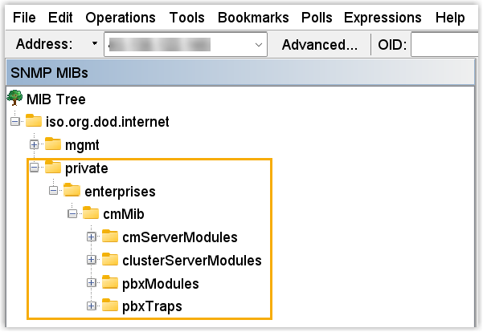Select the pbxTraps tree item label
The width and height of the screenshot is (483, 332).
click(152, 306)
